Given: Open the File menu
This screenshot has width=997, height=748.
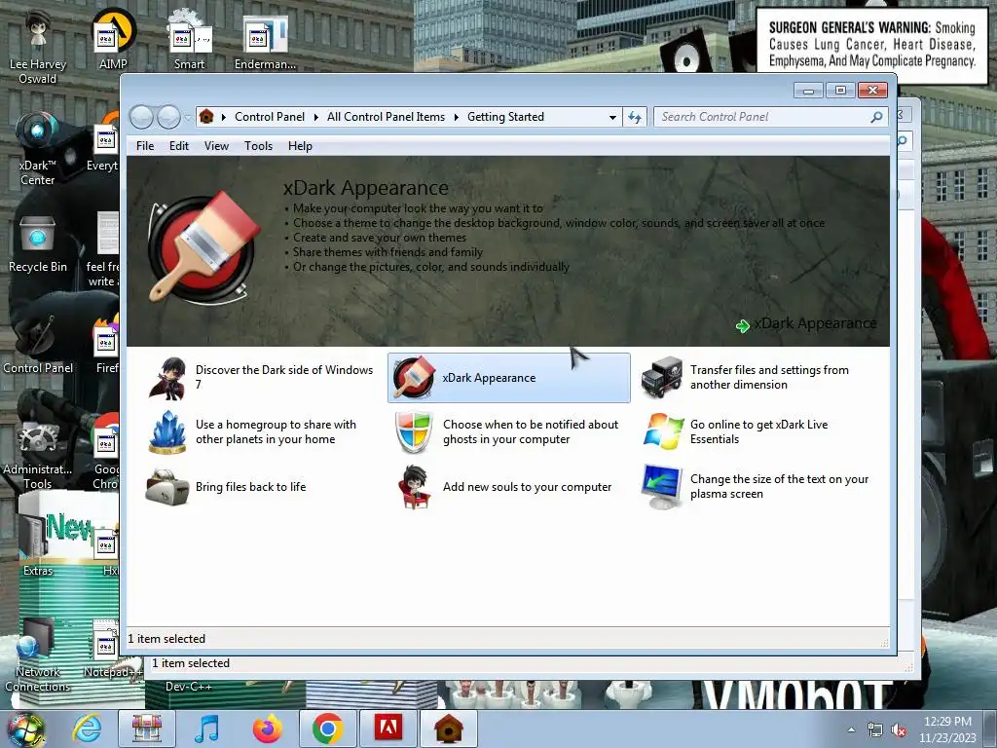Looking at the screenshot, I should point(145,146).
